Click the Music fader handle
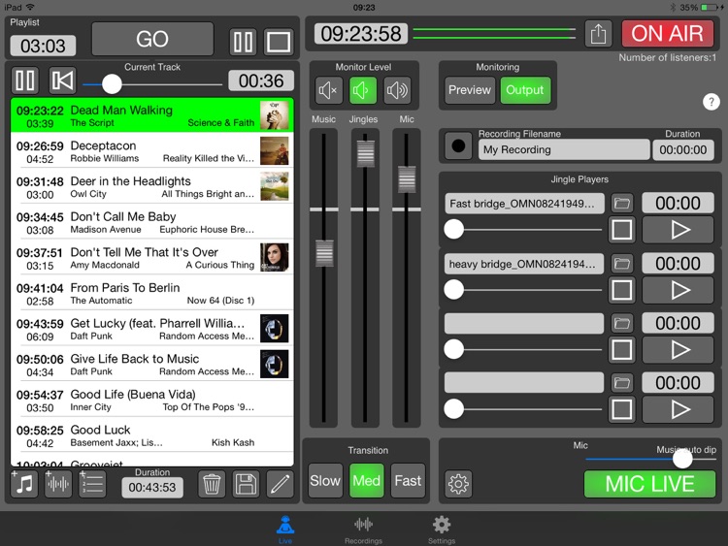 point(324,253)
